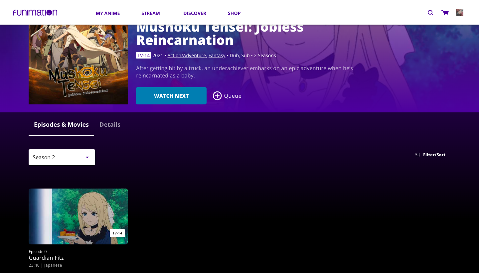Open the Filter/Sort options
This screenshot has height=273, width=479.
(x=430, y=155)
